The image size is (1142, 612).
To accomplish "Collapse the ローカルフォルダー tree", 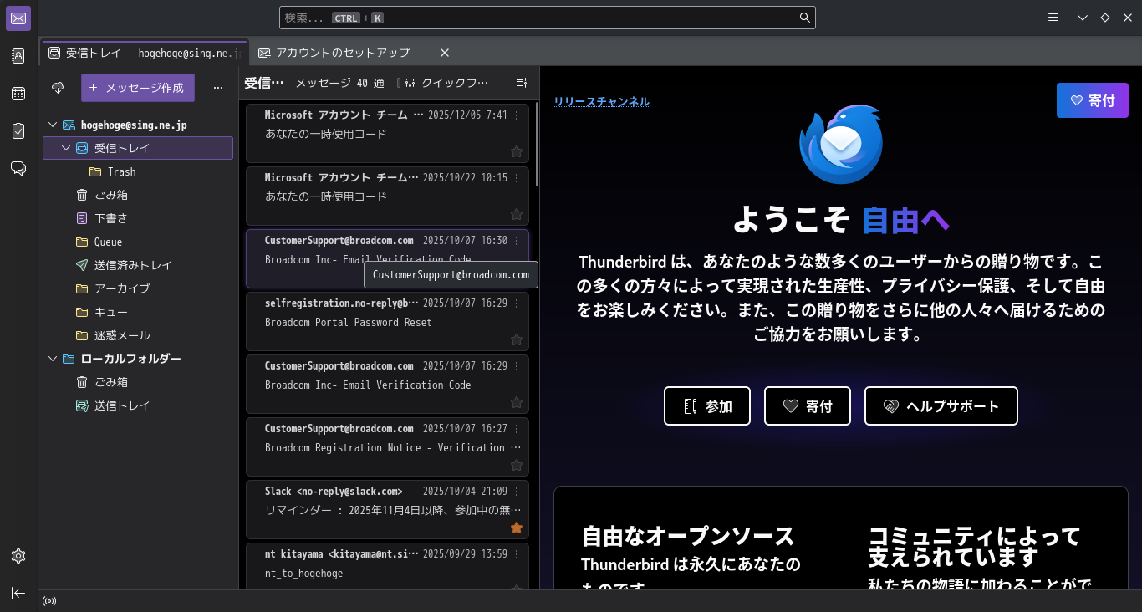I will [53, 359].
